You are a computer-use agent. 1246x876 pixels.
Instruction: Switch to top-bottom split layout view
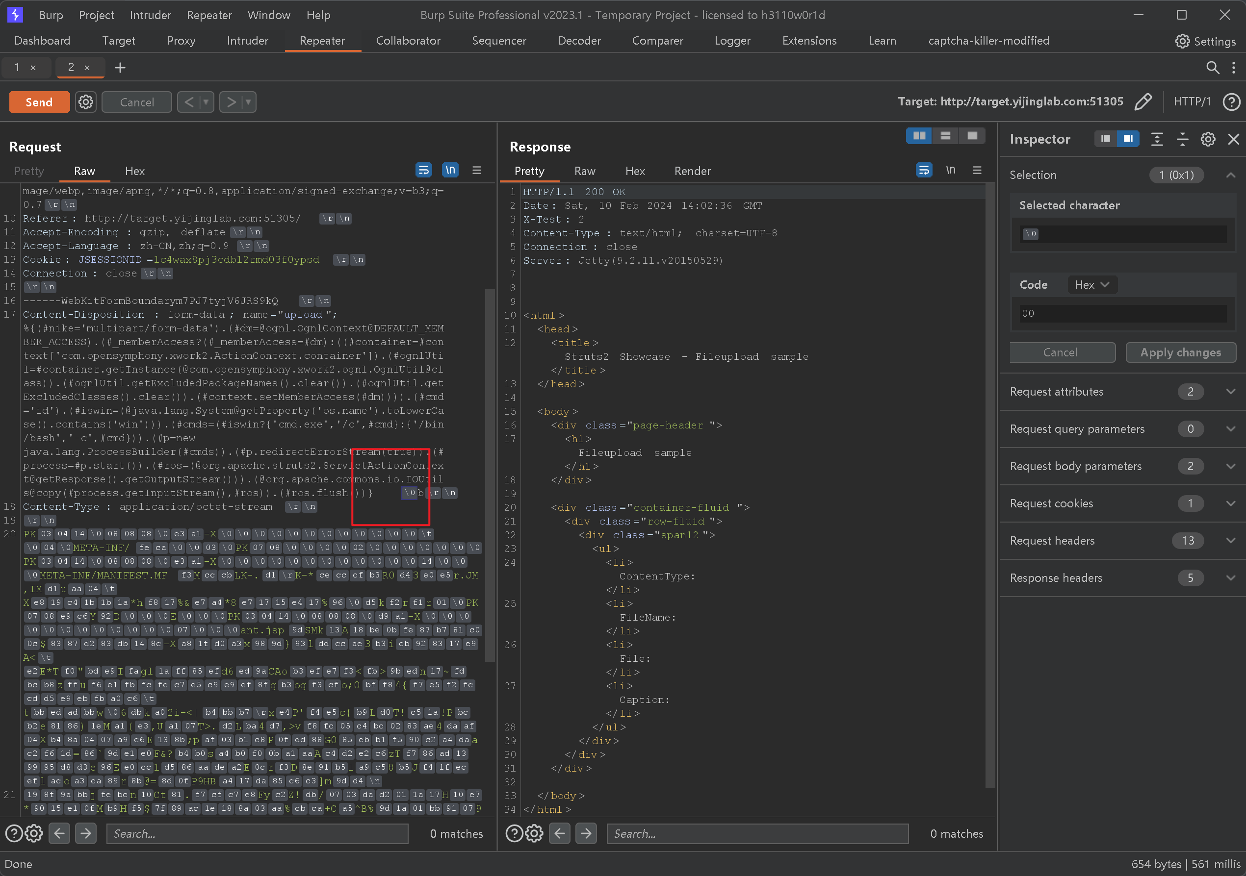pyautogui.click(x=945, y=136)
